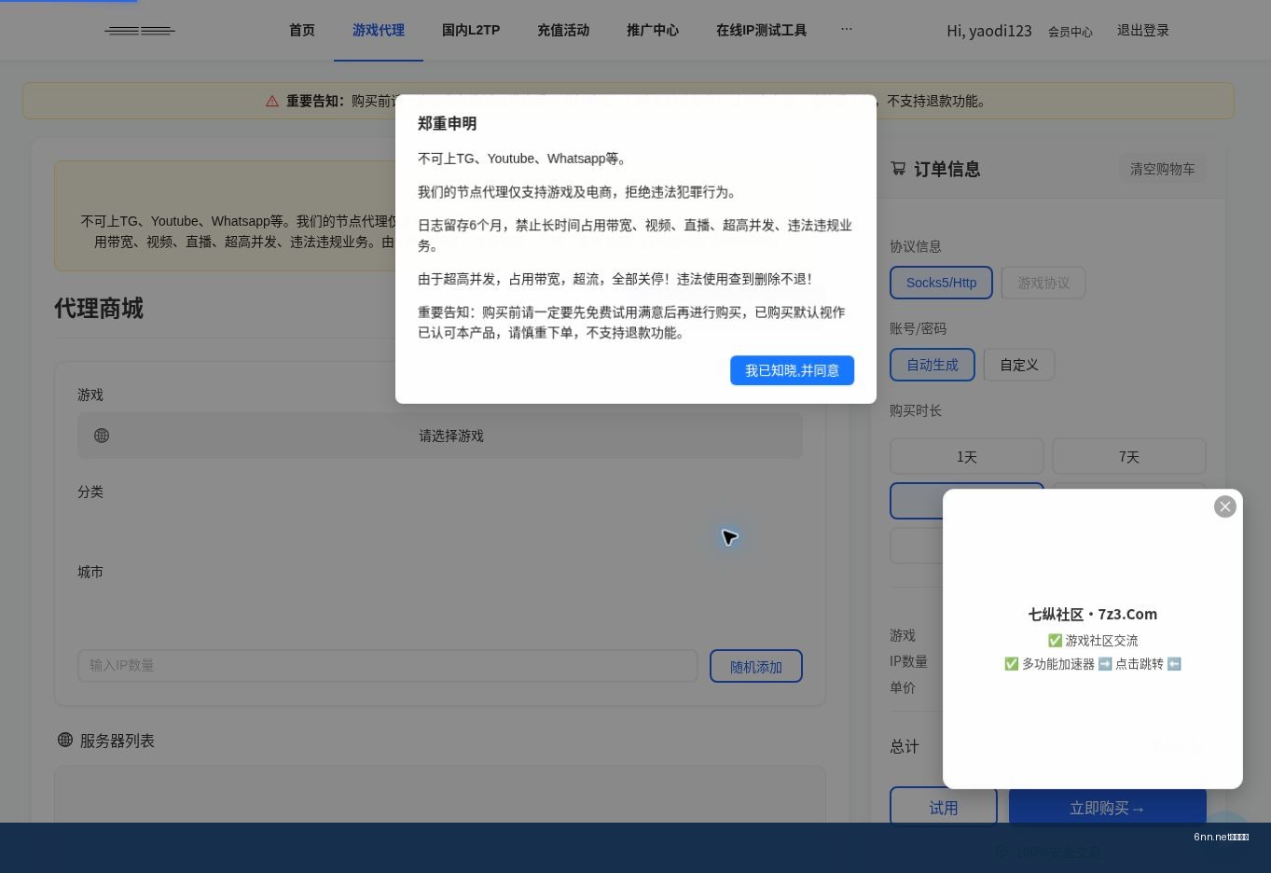Open 在线IP测试工具 navigation tab
Screen dimensions: 1271x873
click(x=761, y=30)
